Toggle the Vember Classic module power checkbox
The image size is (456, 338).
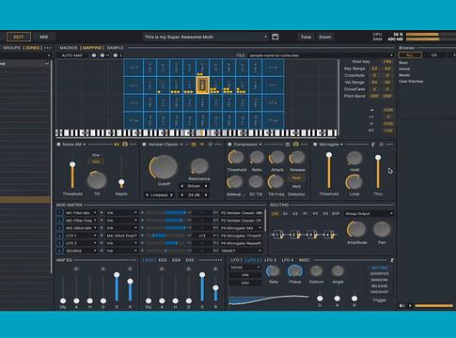[144, 145]
